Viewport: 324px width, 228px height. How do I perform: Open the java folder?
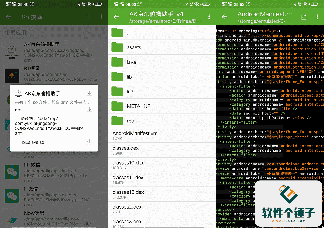(162, 62)
